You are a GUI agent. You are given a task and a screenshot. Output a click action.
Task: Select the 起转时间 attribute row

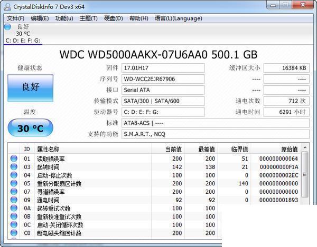pyautogui.click(x=154, y=167)
